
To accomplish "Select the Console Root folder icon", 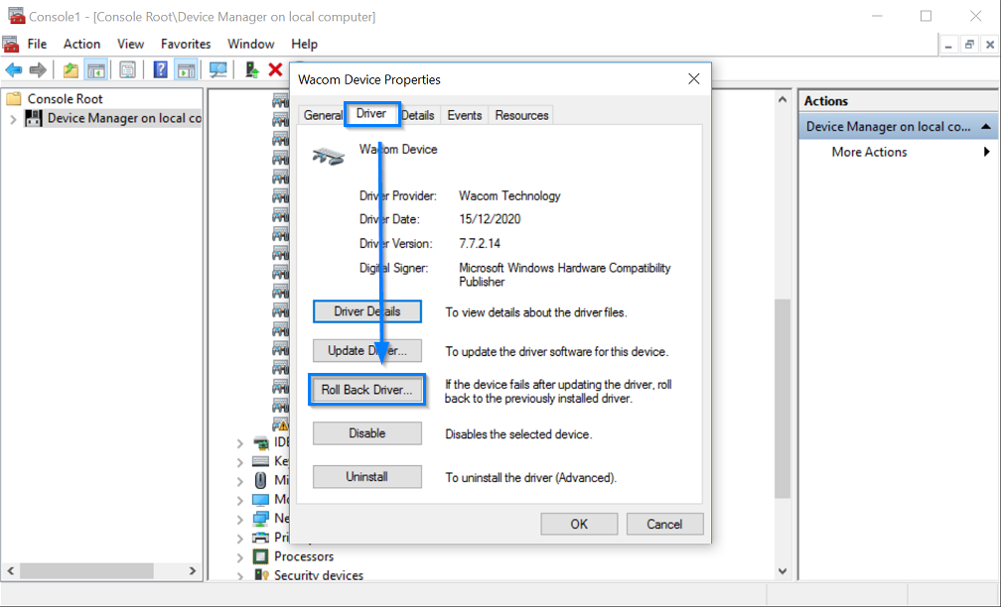I will click(14, 99).
